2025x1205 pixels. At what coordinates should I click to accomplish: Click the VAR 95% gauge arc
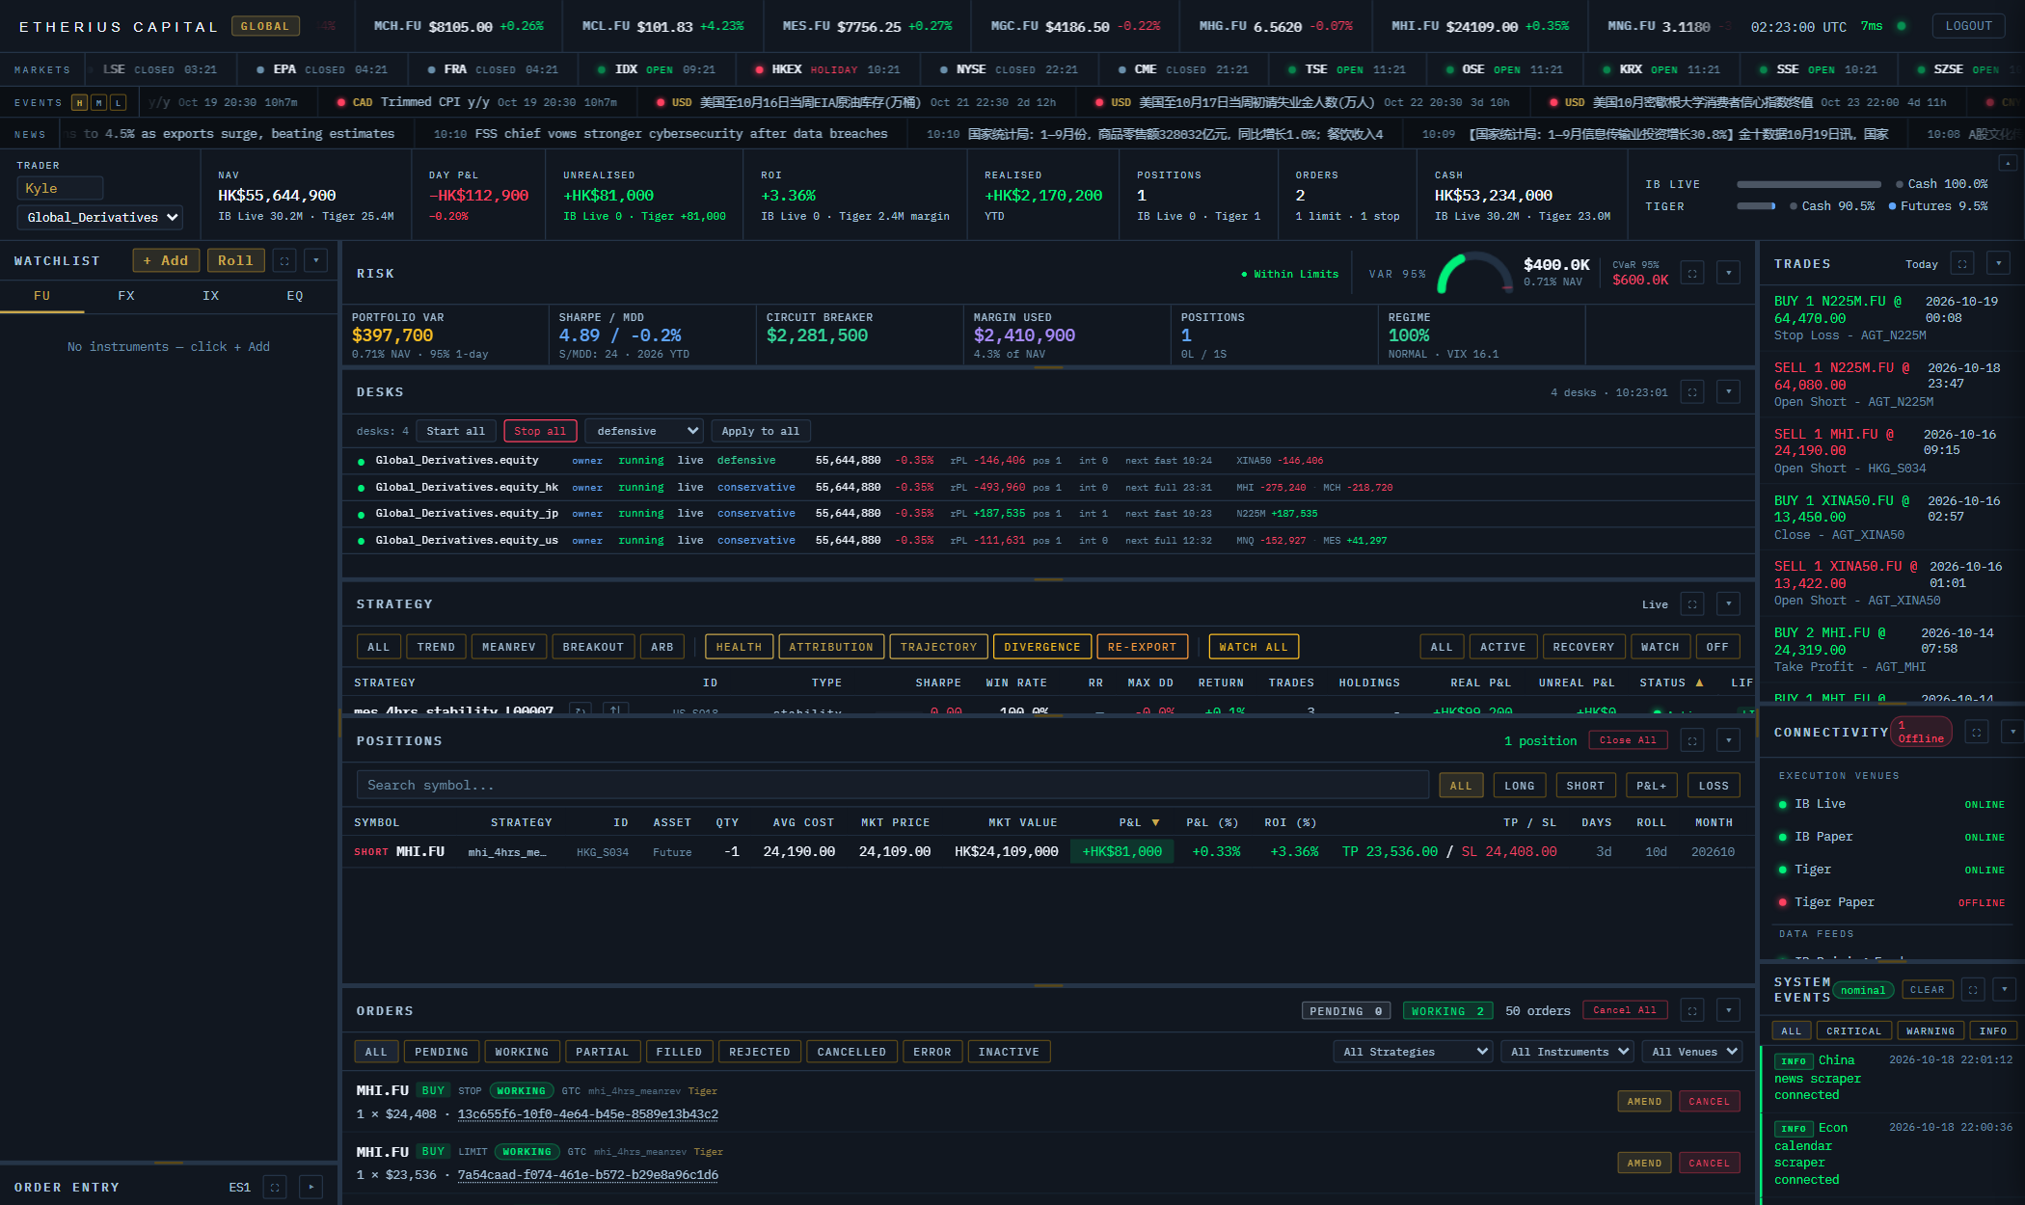[1474, 273]
